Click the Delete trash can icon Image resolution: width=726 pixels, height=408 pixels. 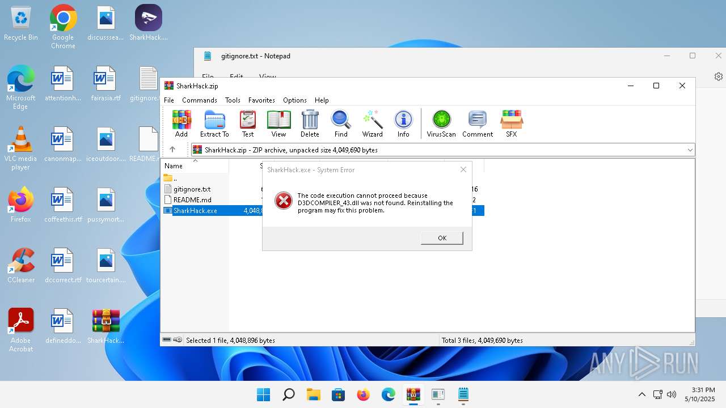(x=310, y=124)
